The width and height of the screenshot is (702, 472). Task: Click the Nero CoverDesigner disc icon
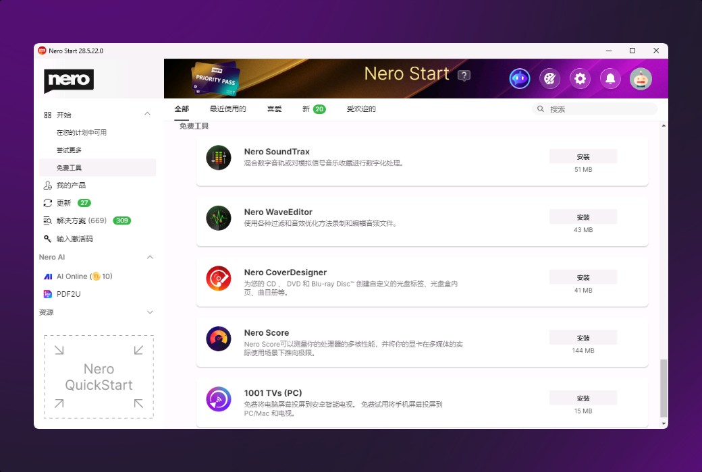pos(218,278)
